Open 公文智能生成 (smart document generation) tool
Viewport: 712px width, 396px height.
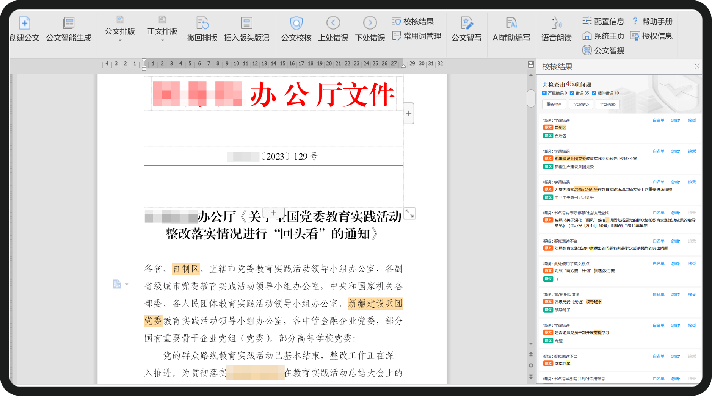click(69, 23)
